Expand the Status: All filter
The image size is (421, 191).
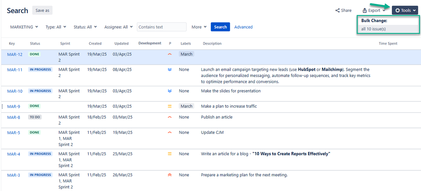[85, 27]
